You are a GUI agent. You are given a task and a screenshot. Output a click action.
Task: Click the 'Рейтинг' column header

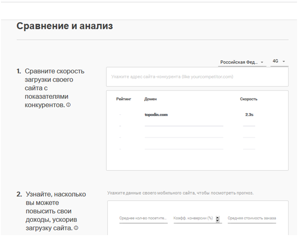click(124, 99)
